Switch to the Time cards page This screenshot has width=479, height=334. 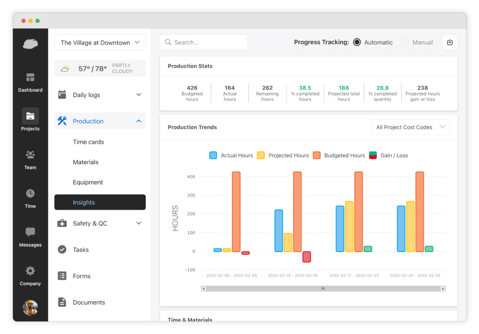pyautogui.click(x=88, y=142)
